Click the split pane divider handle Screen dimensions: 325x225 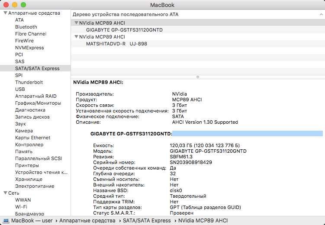click(x=198, y=77)
